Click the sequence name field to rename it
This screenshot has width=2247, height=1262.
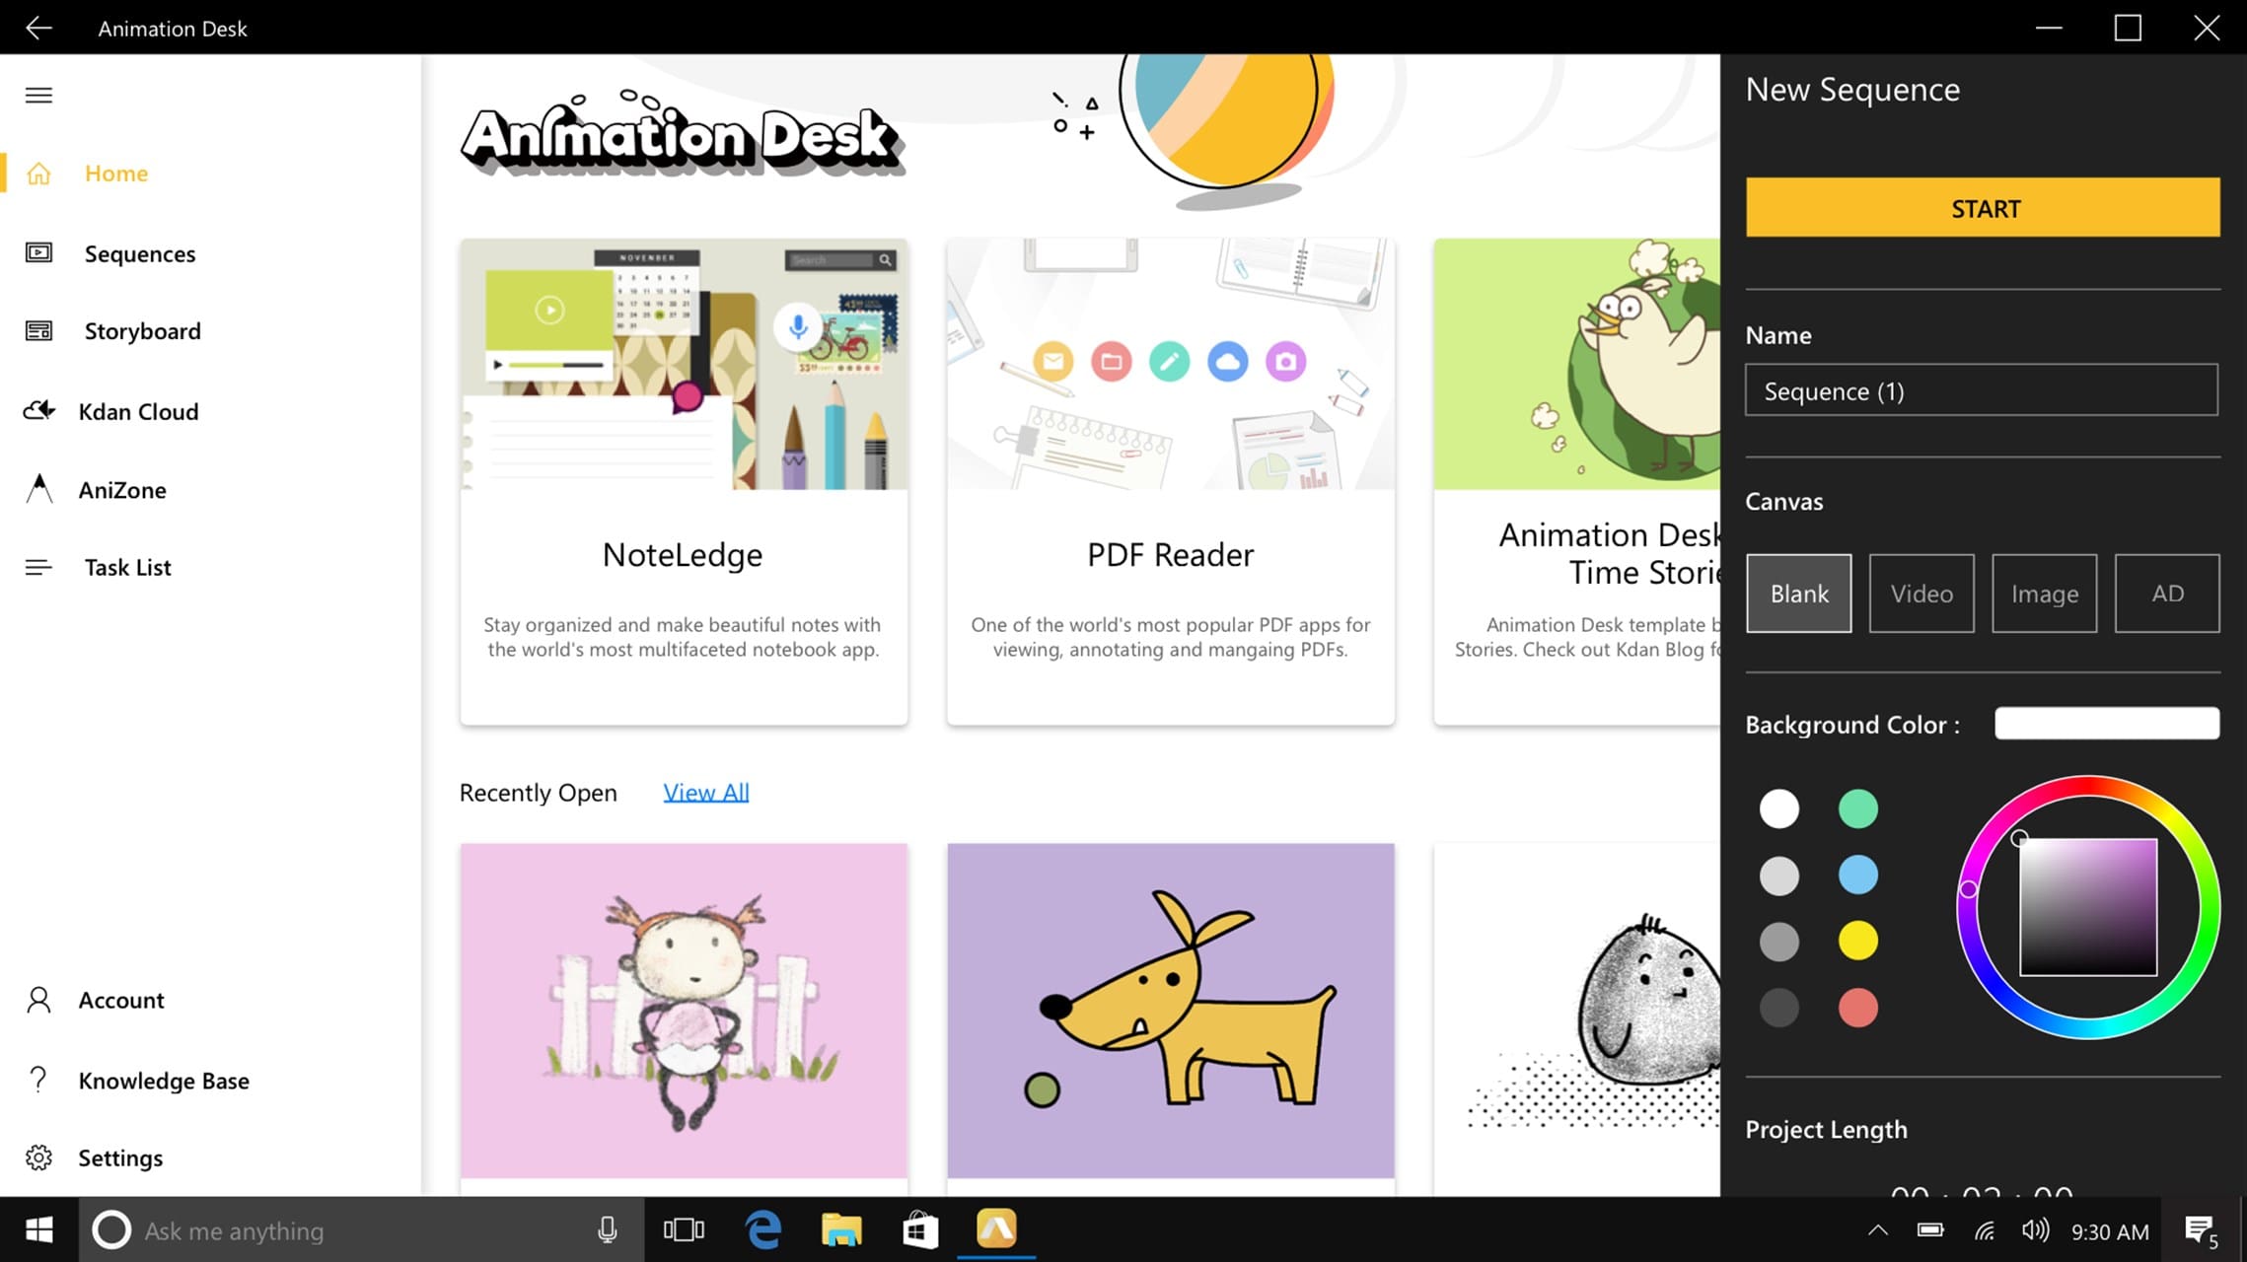(x=1981, y=390)
